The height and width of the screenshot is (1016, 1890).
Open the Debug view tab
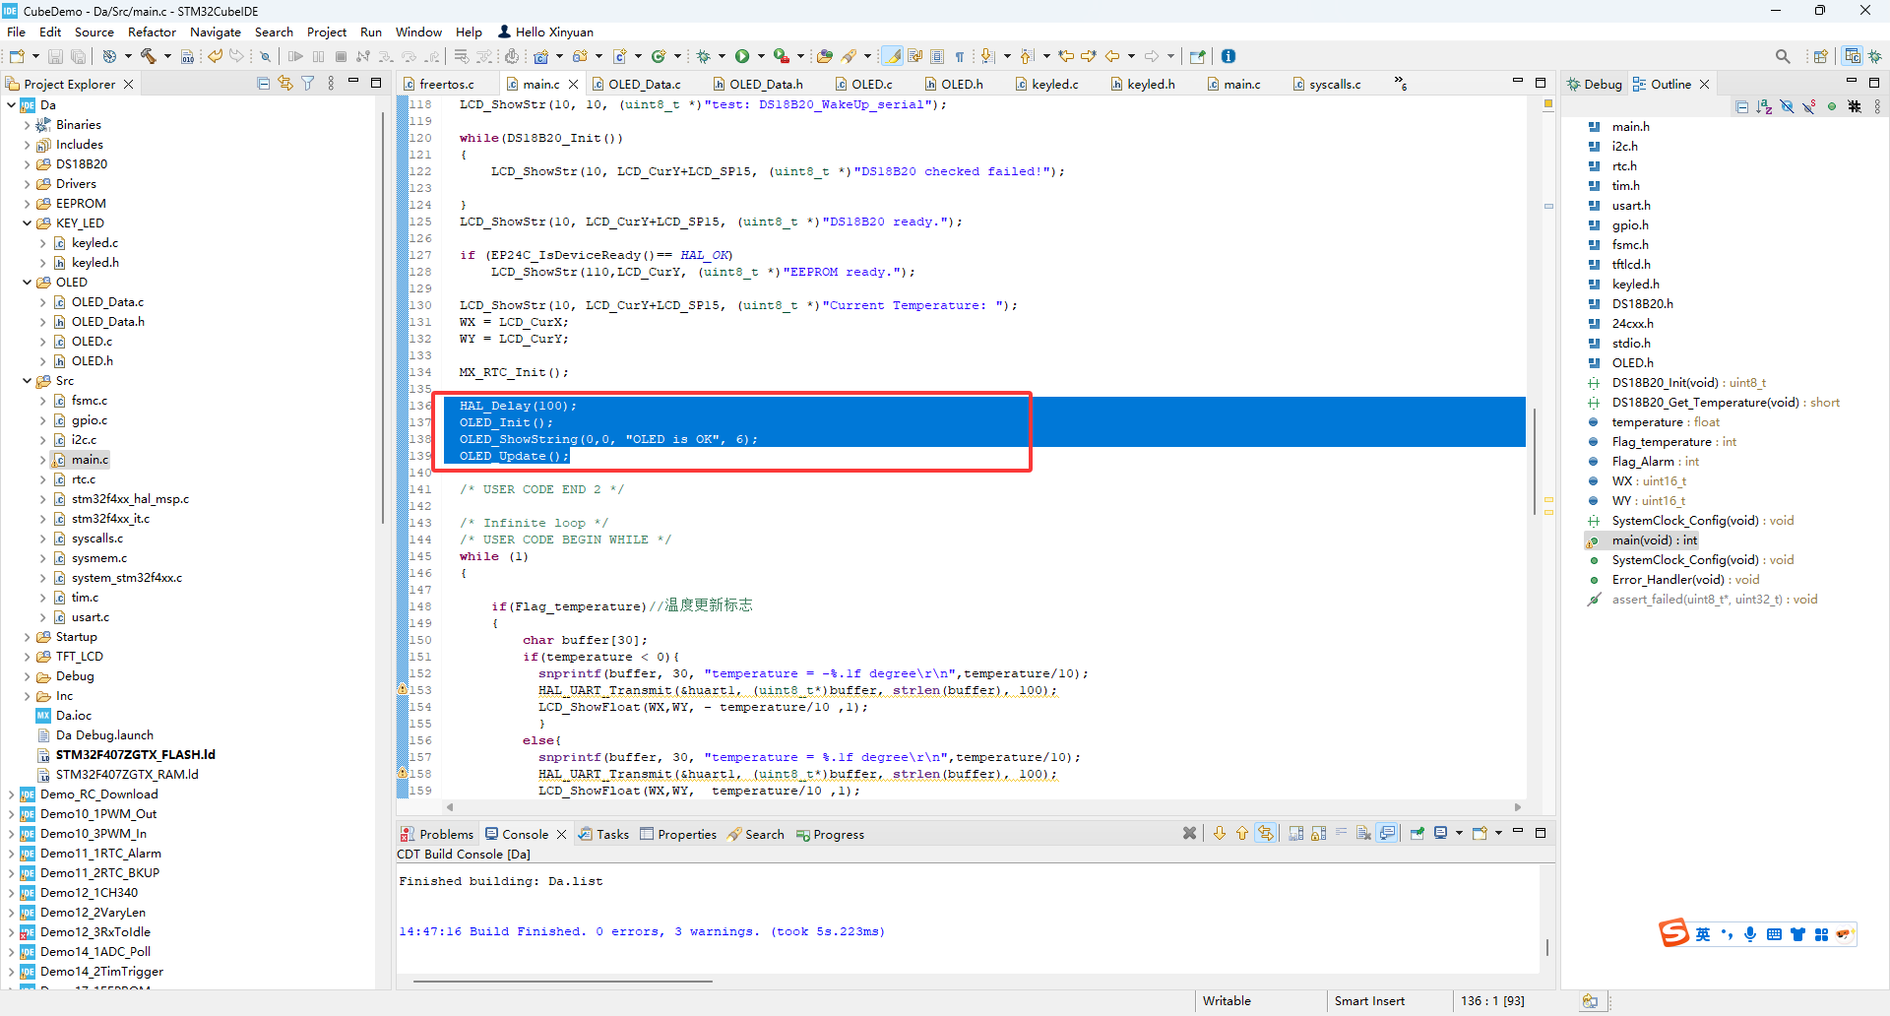click(1595, 84)
